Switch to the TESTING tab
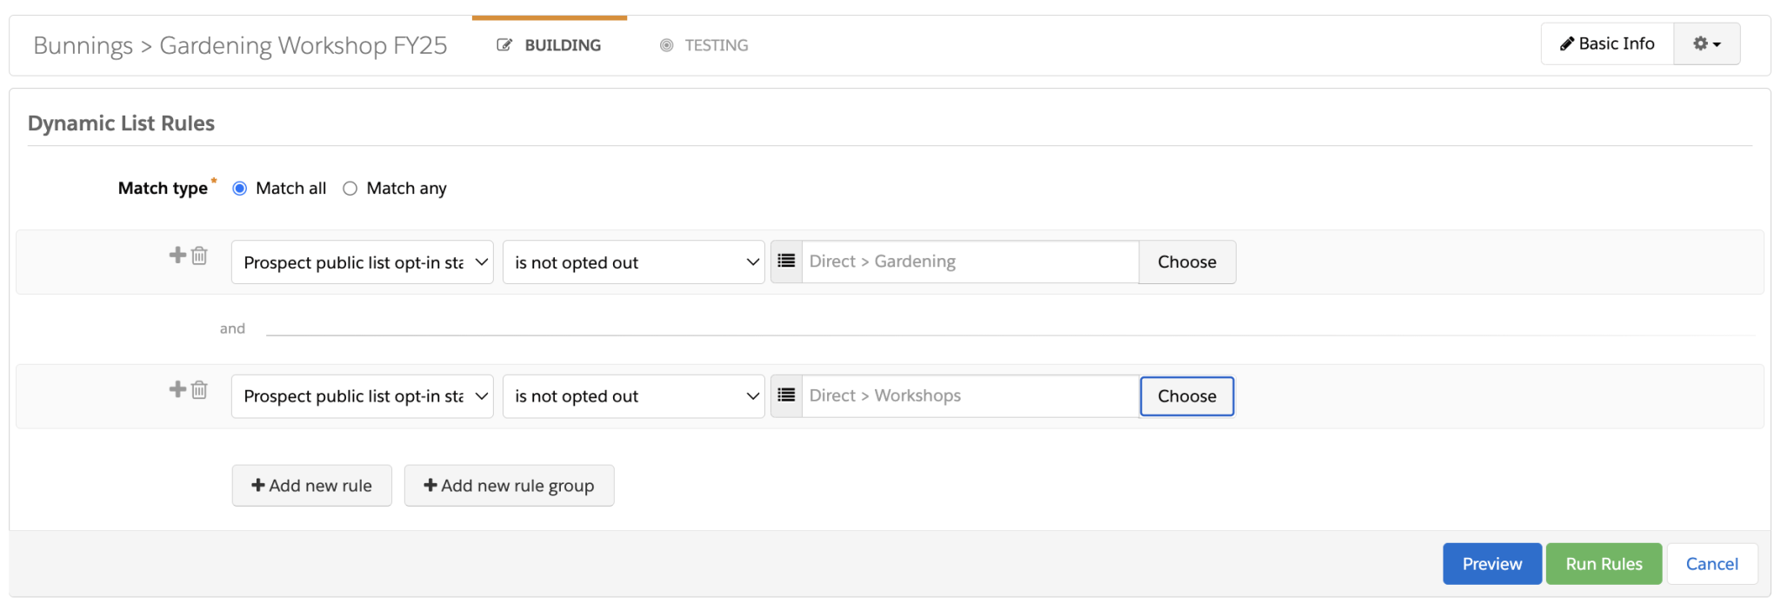This screenshot has width=1781, height=610. [704, 45]
